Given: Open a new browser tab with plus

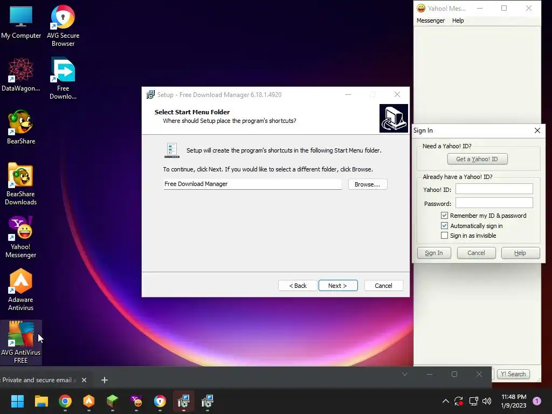Looking at the screenshot, I should tap(104, 380).
